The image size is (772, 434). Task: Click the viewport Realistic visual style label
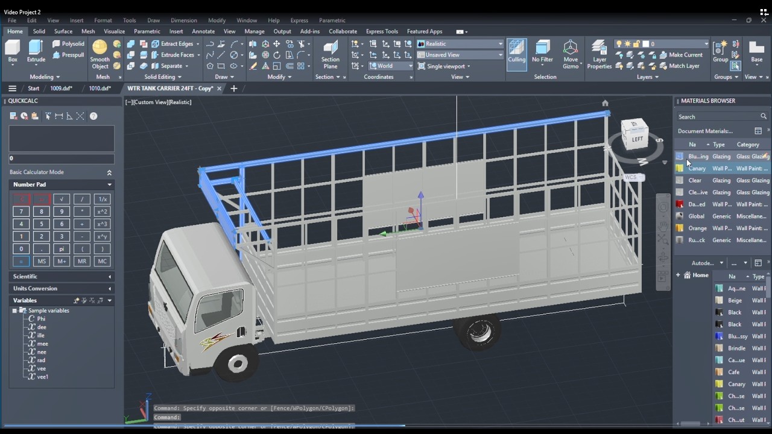click(180, 102)
